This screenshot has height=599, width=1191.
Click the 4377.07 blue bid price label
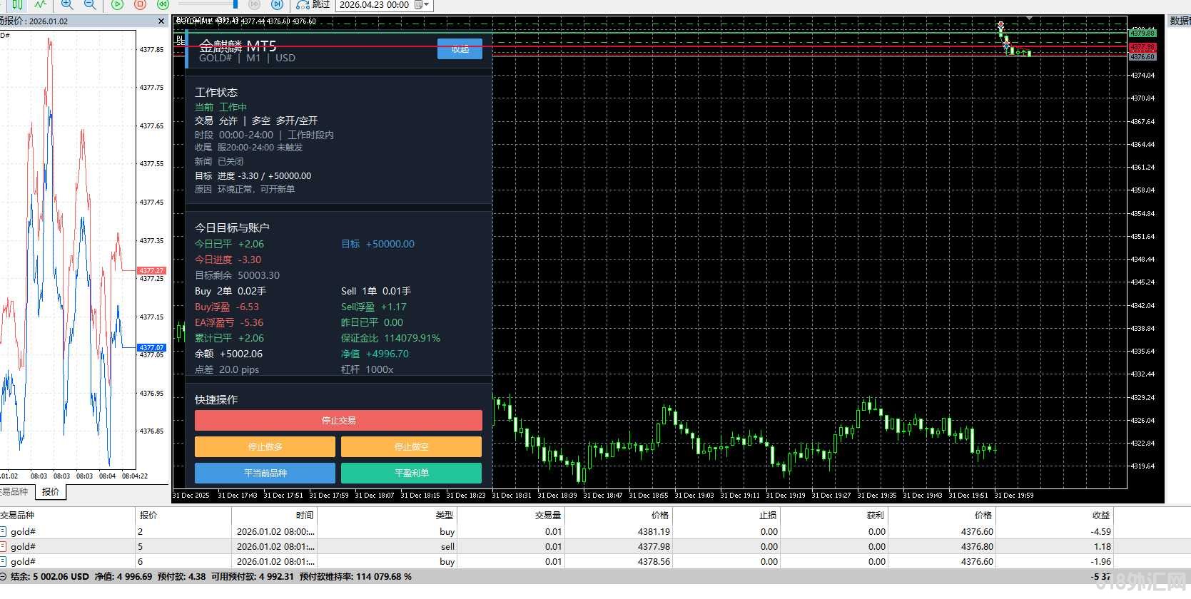[x=151, y=347]
